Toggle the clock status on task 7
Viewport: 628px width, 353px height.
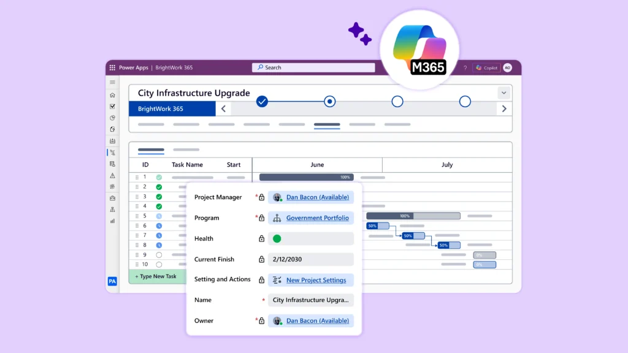(x=159, y=235)
